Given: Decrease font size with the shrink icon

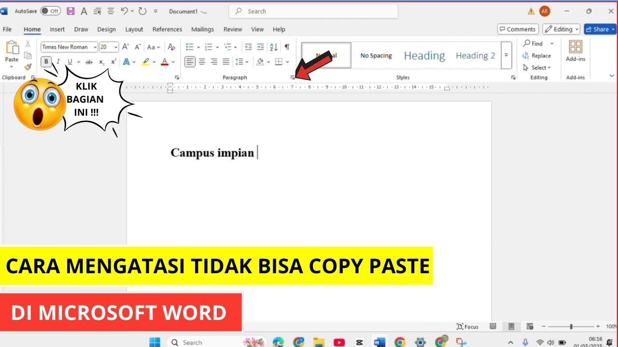Looking at the screenshot, I should [x=138, y=47].
